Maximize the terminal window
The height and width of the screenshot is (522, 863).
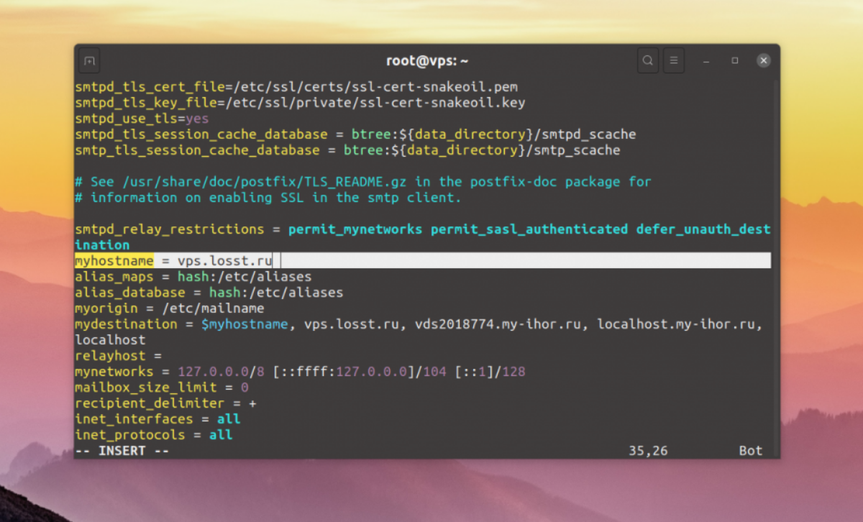735,60
